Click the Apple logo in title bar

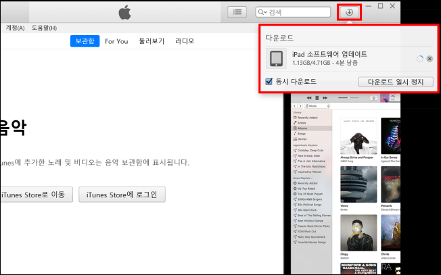coord(124,13)
